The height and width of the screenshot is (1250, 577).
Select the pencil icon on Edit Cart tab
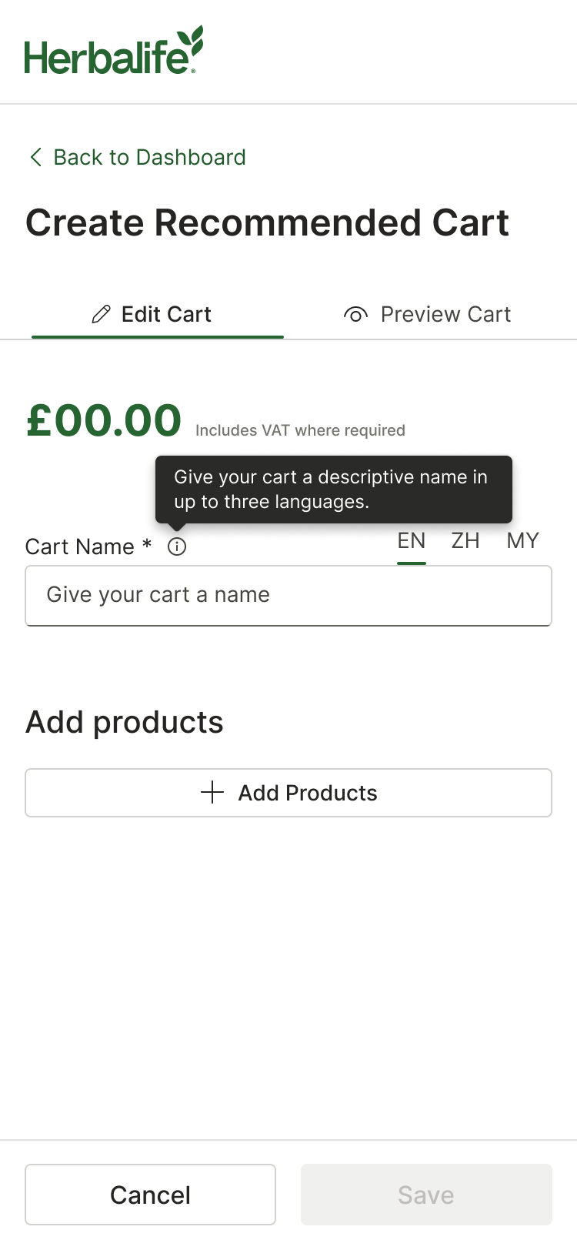[101, 314]
